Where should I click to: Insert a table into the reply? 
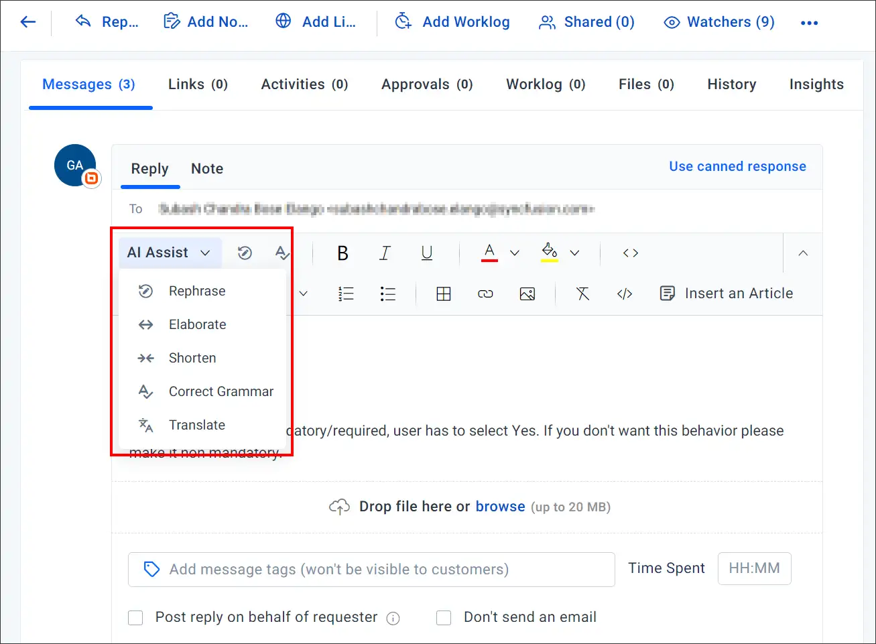pyautogui.click(x=444, y=294)
